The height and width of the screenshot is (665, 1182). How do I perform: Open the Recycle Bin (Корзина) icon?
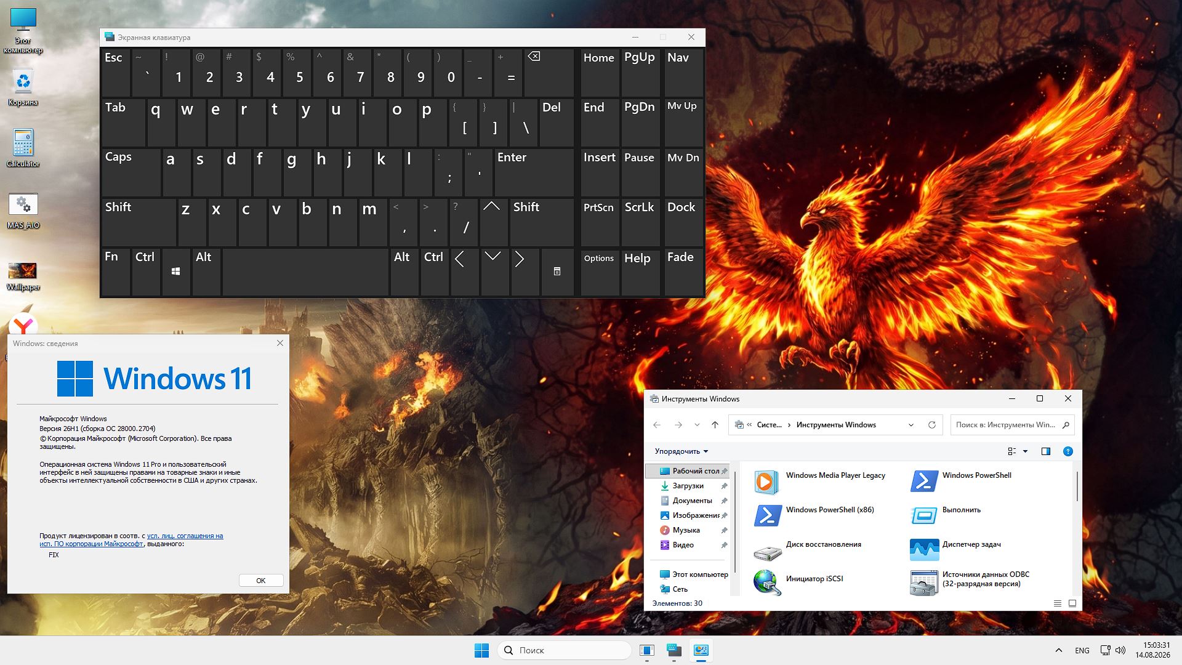(x=23, y=87)
